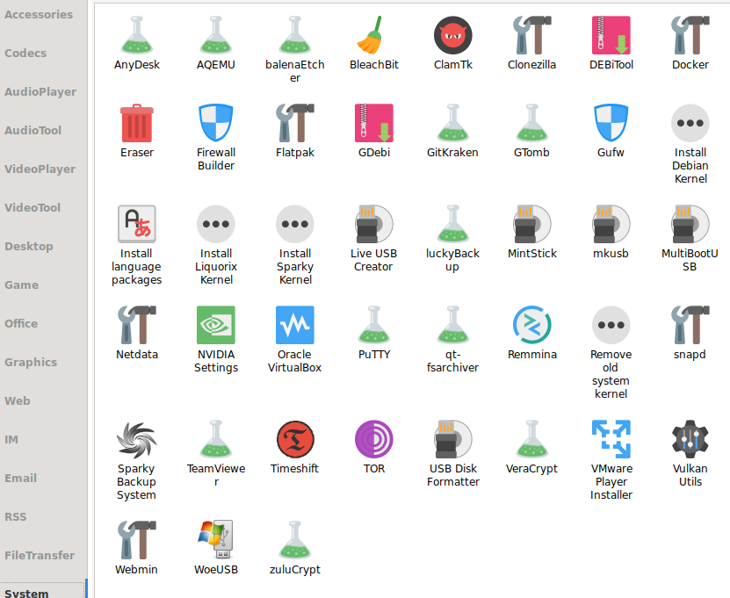Select Sparky Backup System icon

(137, 439)
